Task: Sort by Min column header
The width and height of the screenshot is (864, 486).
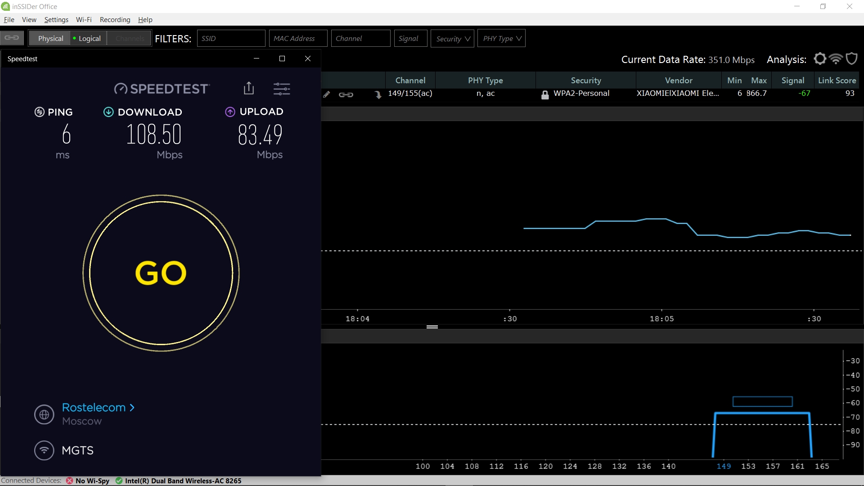Action: coord(734,80)
